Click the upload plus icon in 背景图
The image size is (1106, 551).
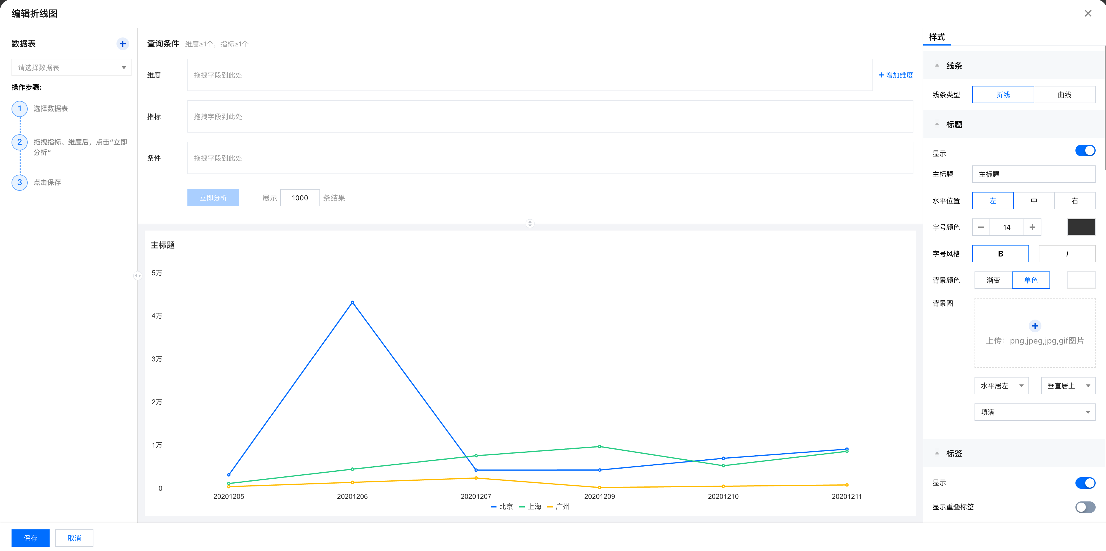(x=1035, y=326)
